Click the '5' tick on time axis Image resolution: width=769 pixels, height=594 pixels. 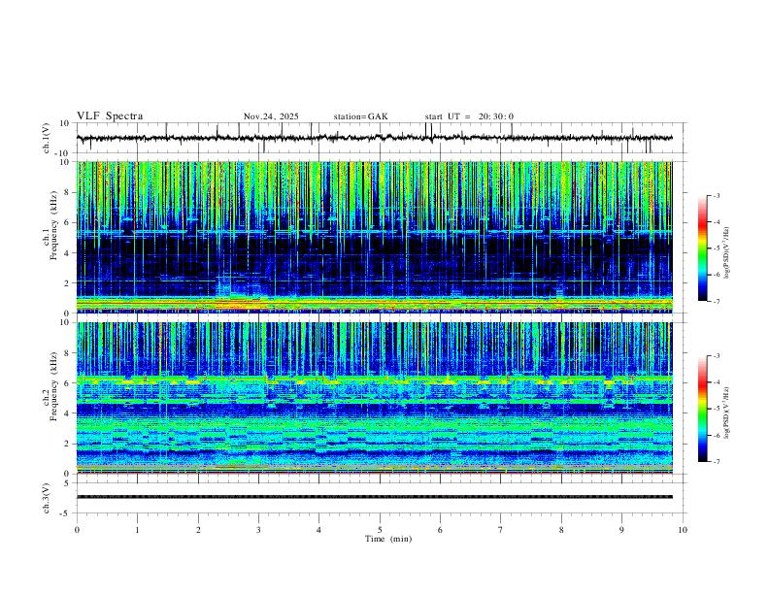point(380,530)
